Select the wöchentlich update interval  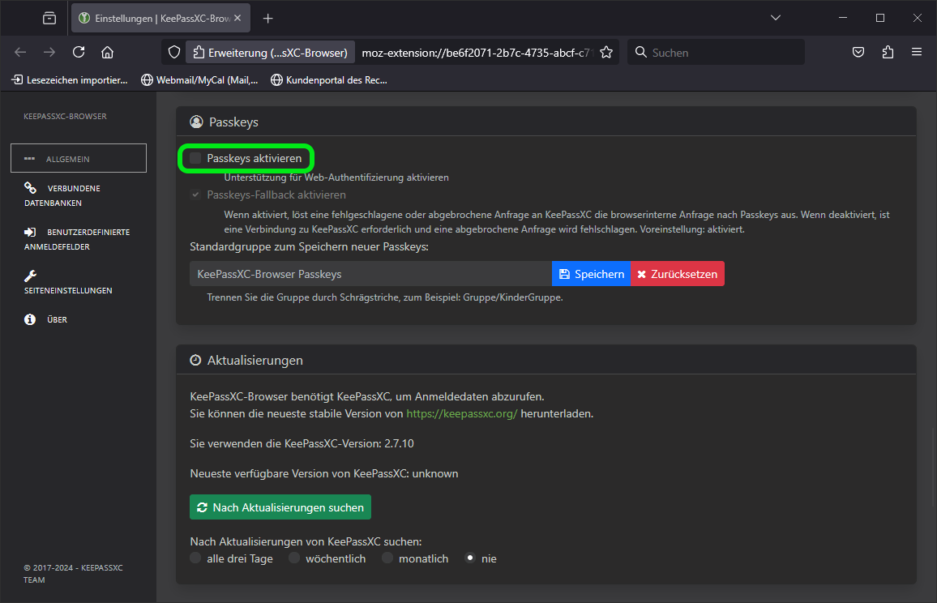[x=294, y=558]
